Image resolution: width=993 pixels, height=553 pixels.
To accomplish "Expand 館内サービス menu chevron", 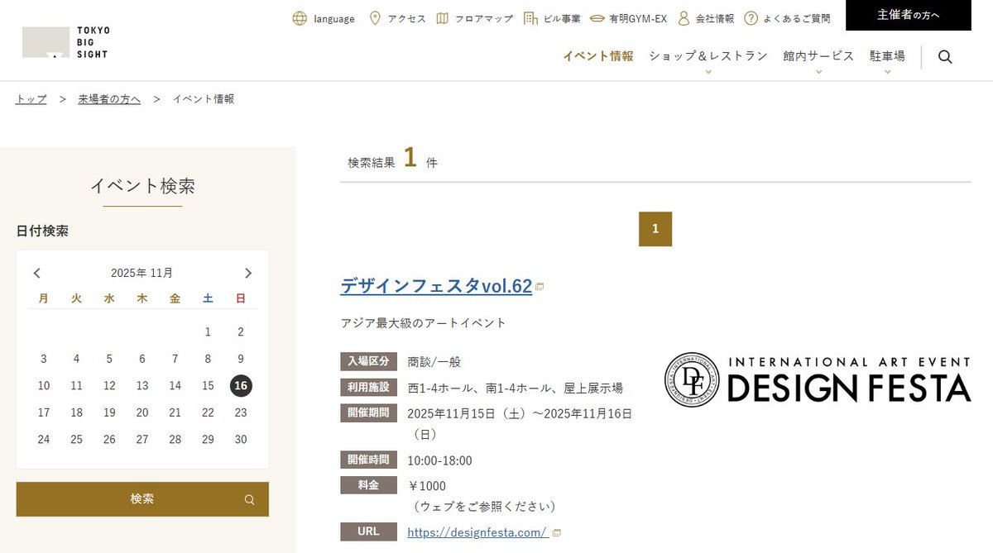I will (x=818, y=72).
